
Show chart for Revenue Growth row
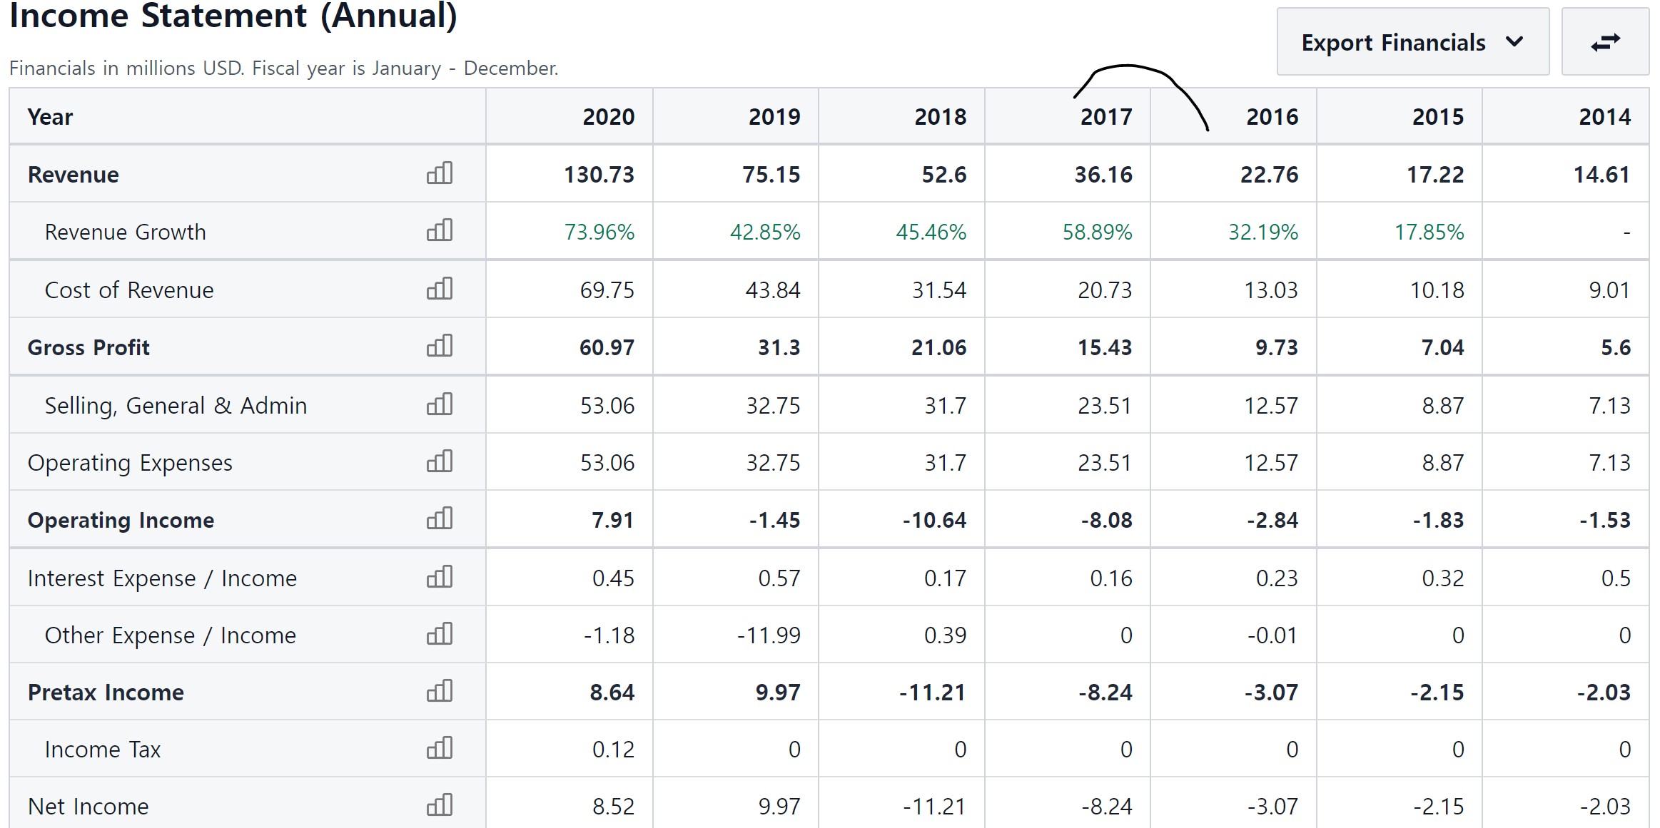(440, 230)
